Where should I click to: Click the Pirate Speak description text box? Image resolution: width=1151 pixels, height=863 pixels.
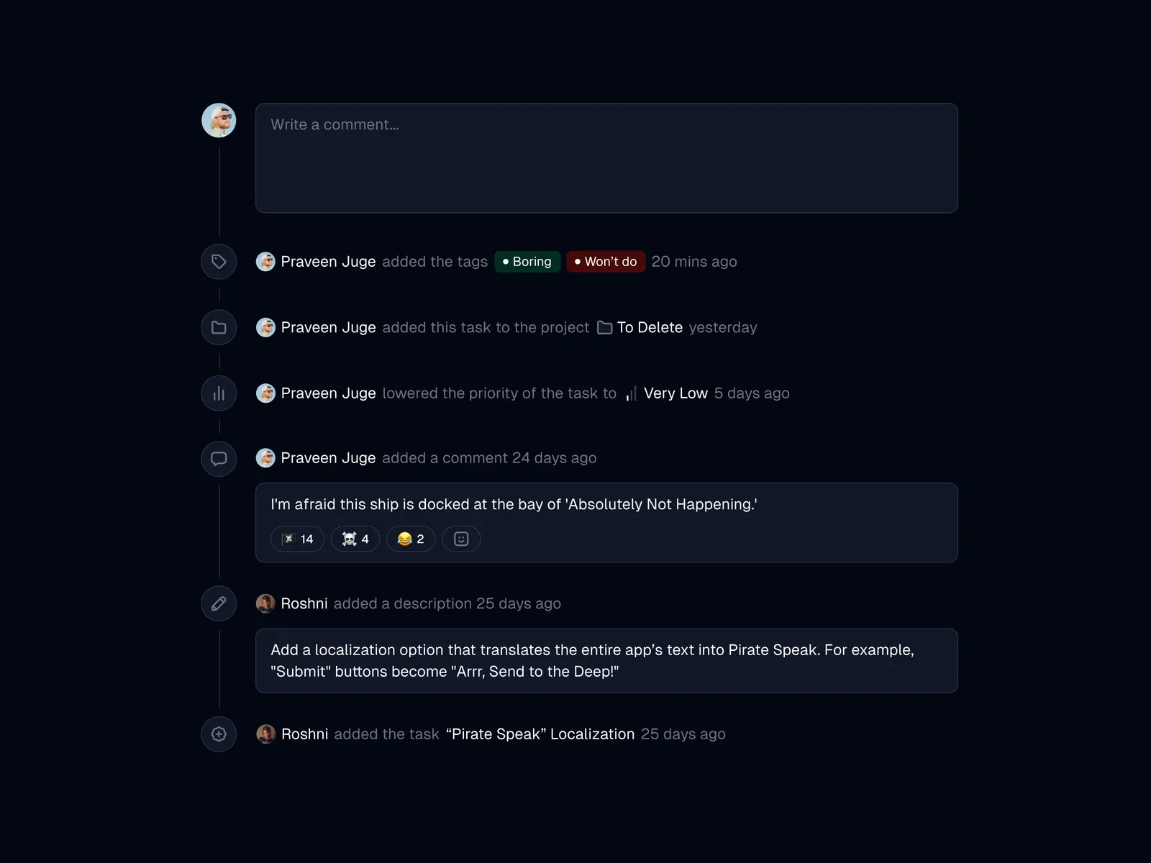click(x=606, y=661)
